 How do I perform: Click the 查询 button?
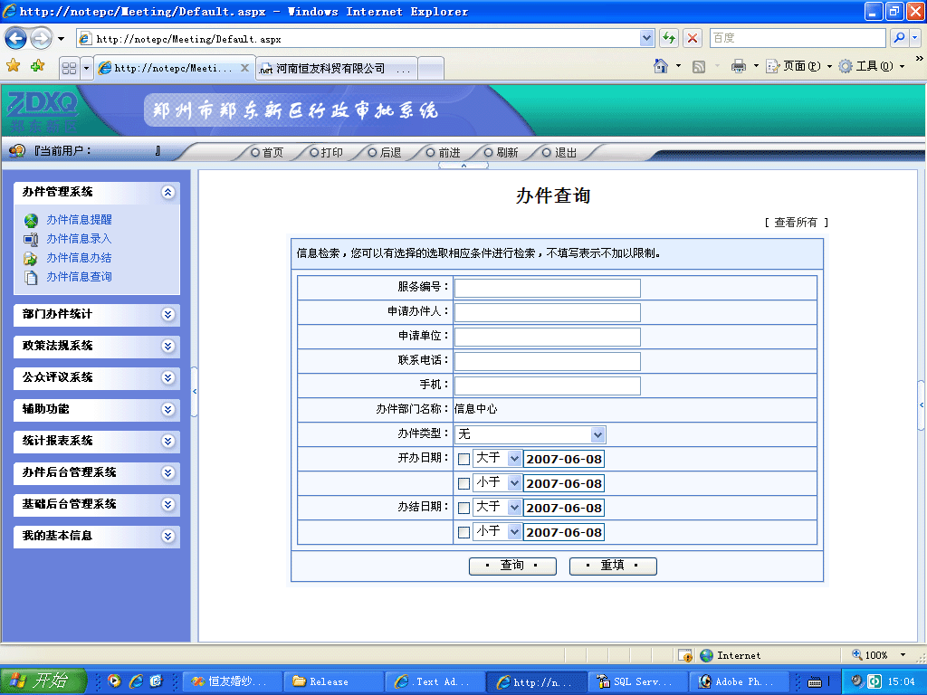point(512,566)
